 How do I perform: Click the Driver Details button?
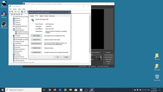[x=36, y=36]
